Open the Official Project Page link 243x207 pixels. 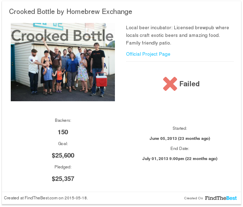148,54
